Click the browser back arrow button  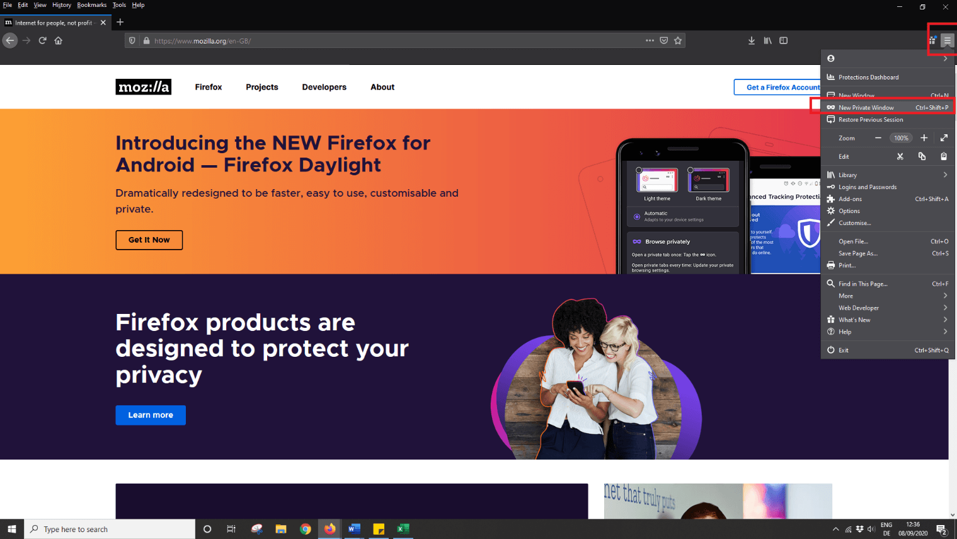[x=10, y=40]
